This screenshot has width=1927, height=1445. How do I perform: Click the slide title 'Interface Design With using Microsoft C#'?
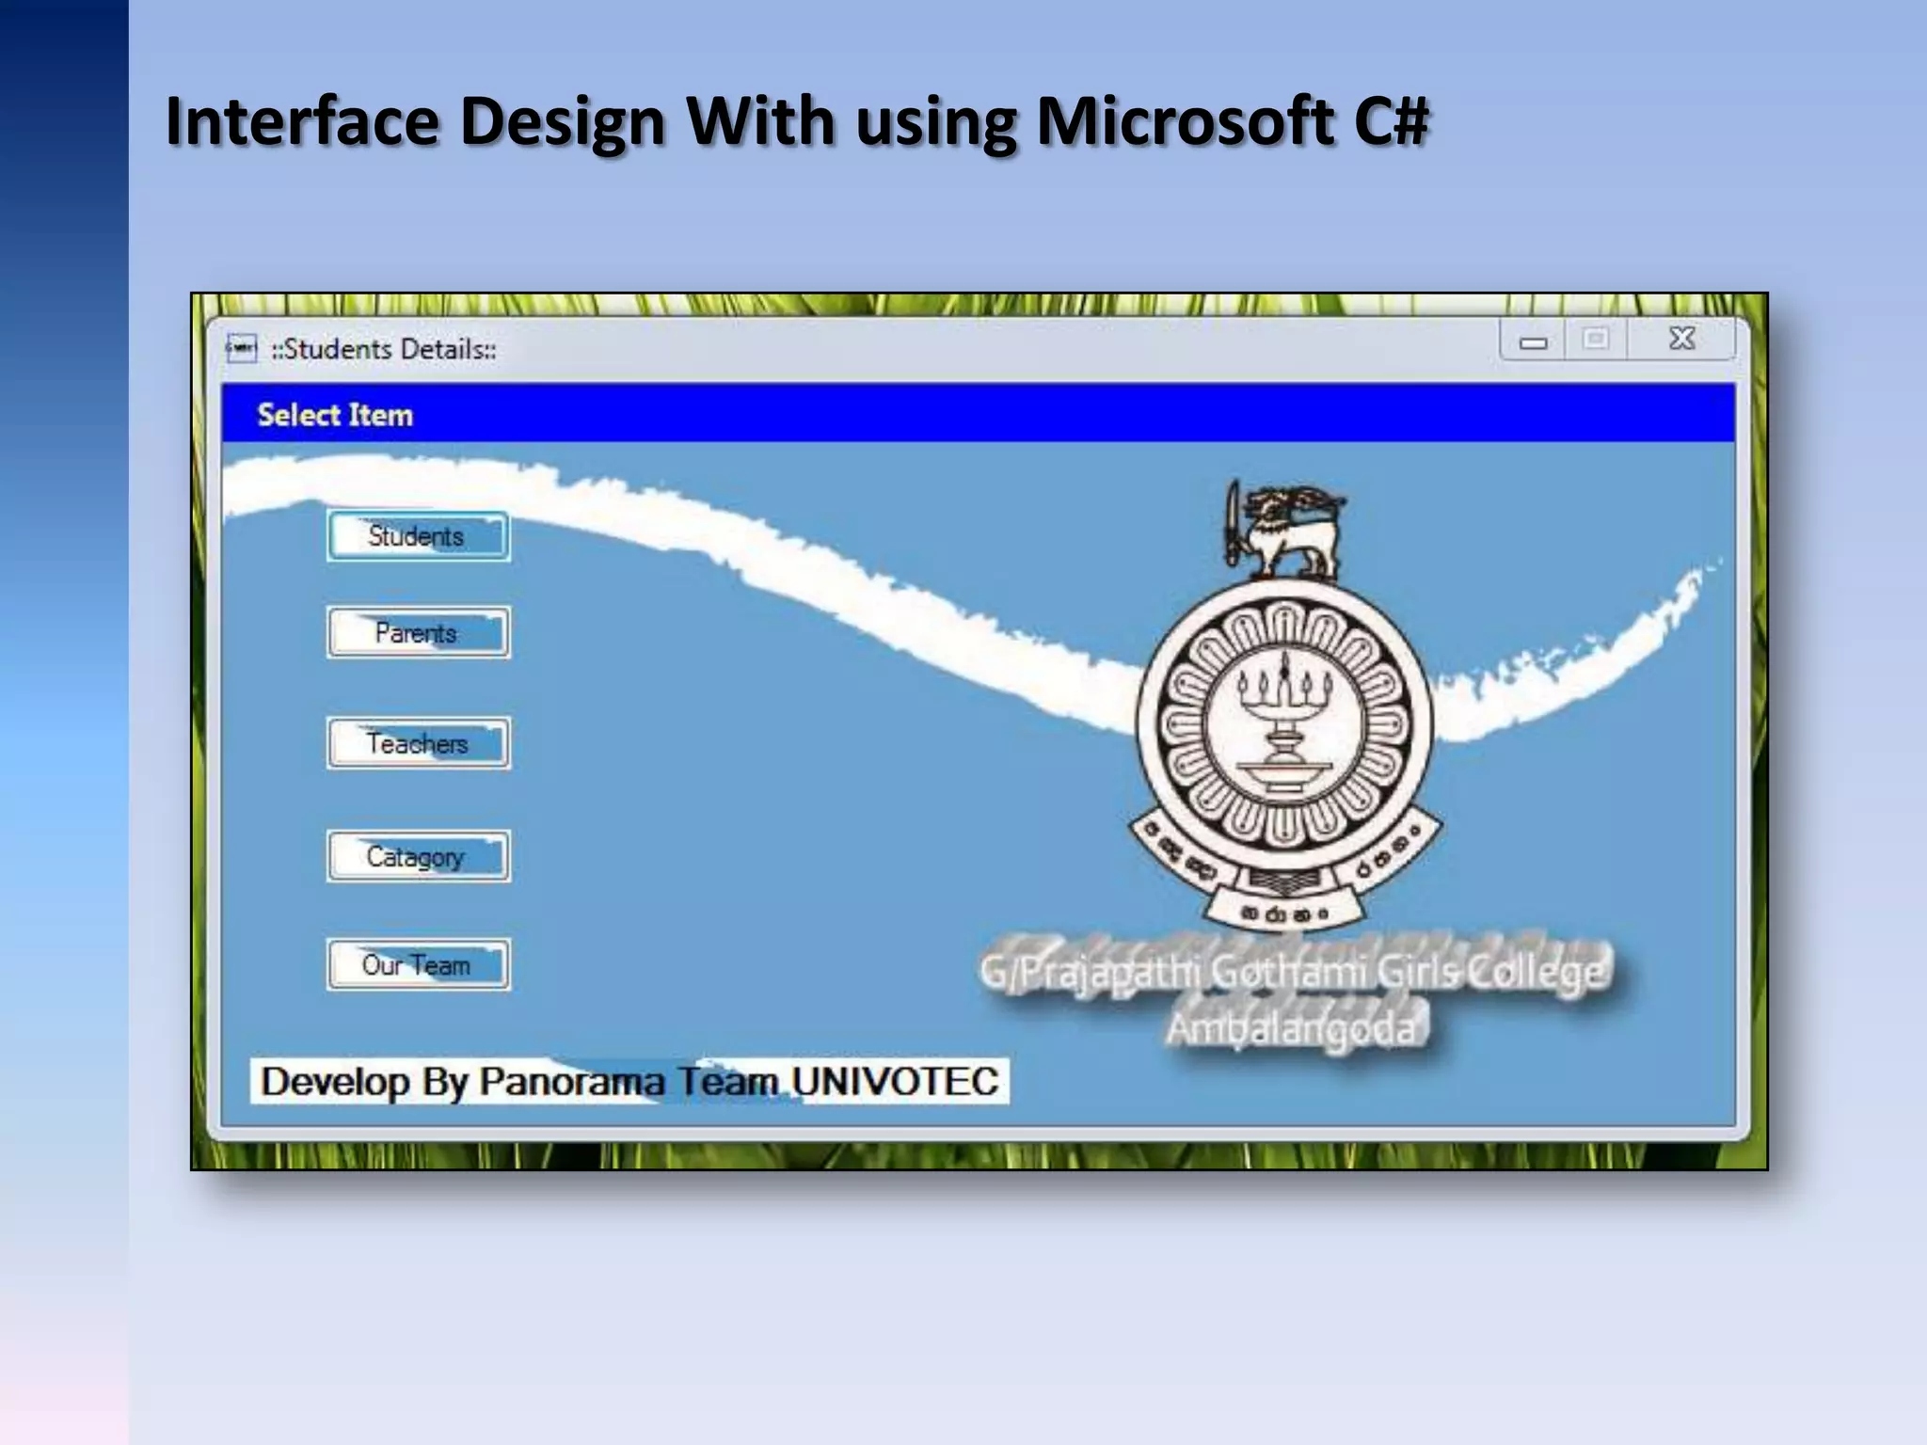pyautogui.click(x=797, y=122)
